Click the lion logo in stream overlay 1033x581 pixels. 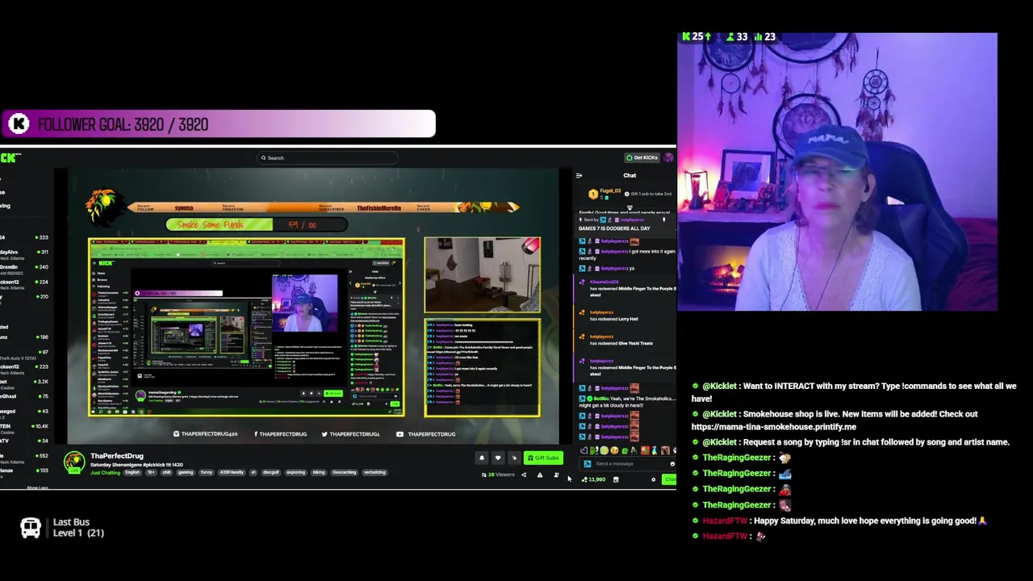(103, 206)
